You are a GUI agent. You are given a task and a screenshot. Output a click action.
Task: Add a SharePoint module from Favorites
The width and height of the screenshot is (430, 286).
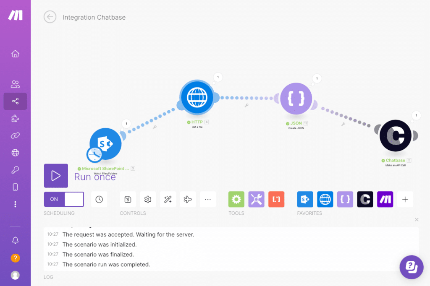click(x=305, y=199)
